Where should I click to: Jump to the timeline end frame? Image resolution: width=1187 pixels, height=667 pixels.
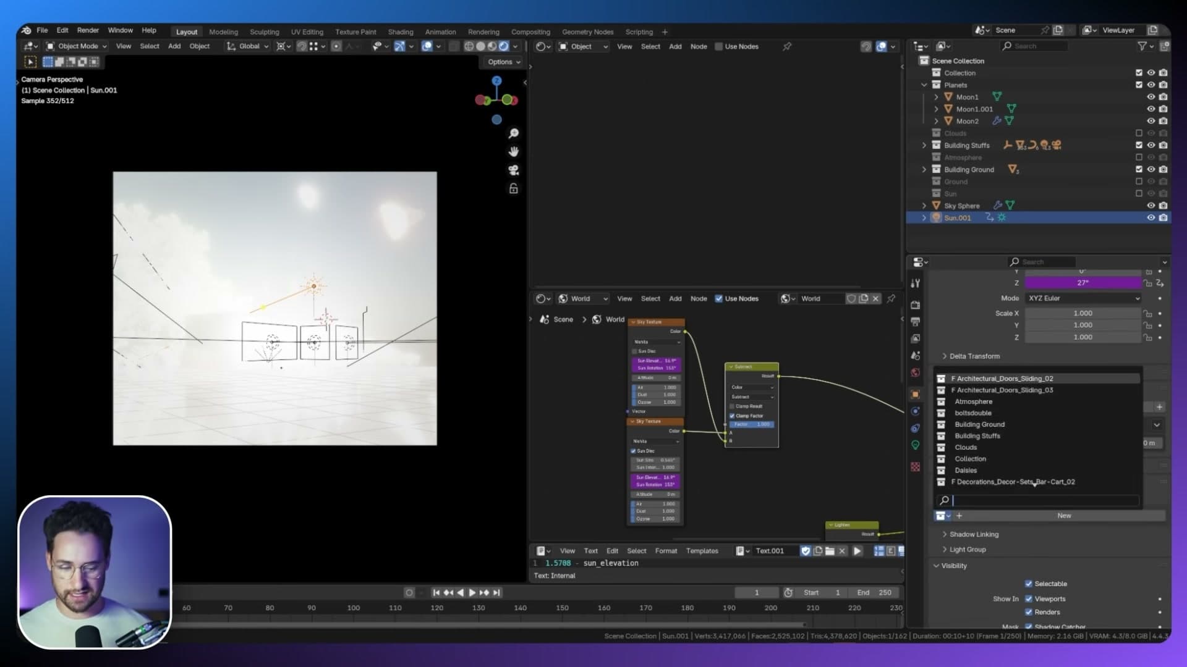496,593
